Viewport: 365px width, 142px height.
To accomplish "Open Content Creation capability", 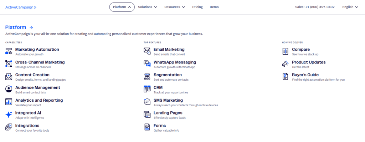I will (x=32, y=75).
